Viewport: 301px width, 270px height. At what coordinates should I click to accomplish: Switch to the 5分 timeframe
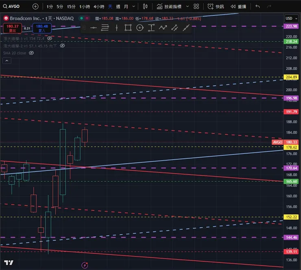60,7
